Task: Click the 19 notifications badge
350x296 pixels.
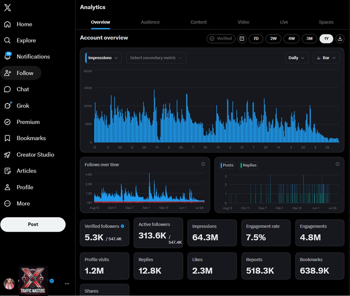Action: pos(8,54)
